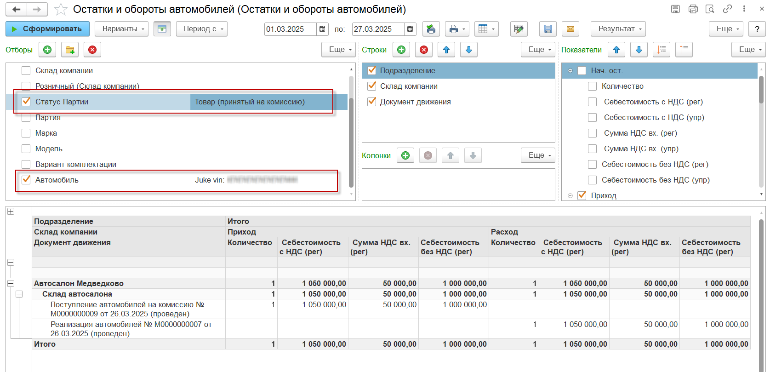Check the Нач. ост. indicator group

click(582, 70)
